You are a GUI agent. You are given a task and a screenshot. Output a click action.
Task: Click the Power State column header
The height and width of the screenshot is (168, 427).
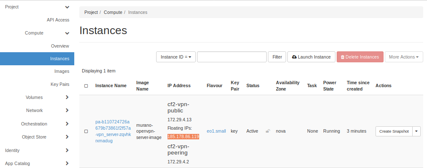point(330,85)
